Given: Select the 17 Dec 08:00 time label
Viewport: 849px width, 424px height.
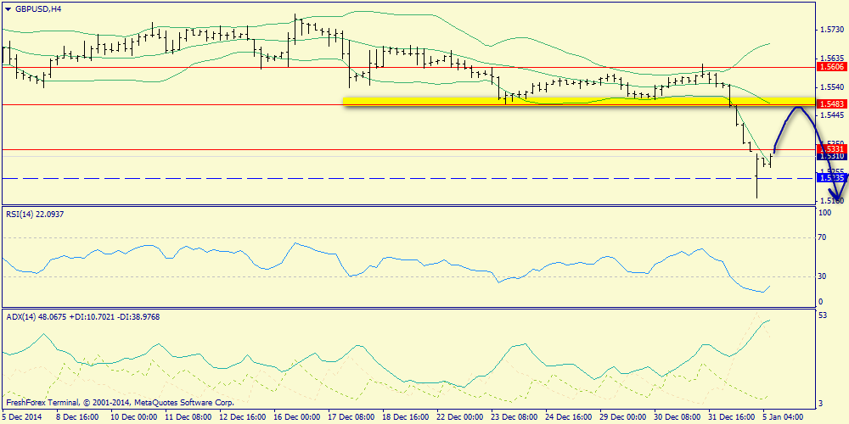Looking at the screenshot, I should point(351,417).
